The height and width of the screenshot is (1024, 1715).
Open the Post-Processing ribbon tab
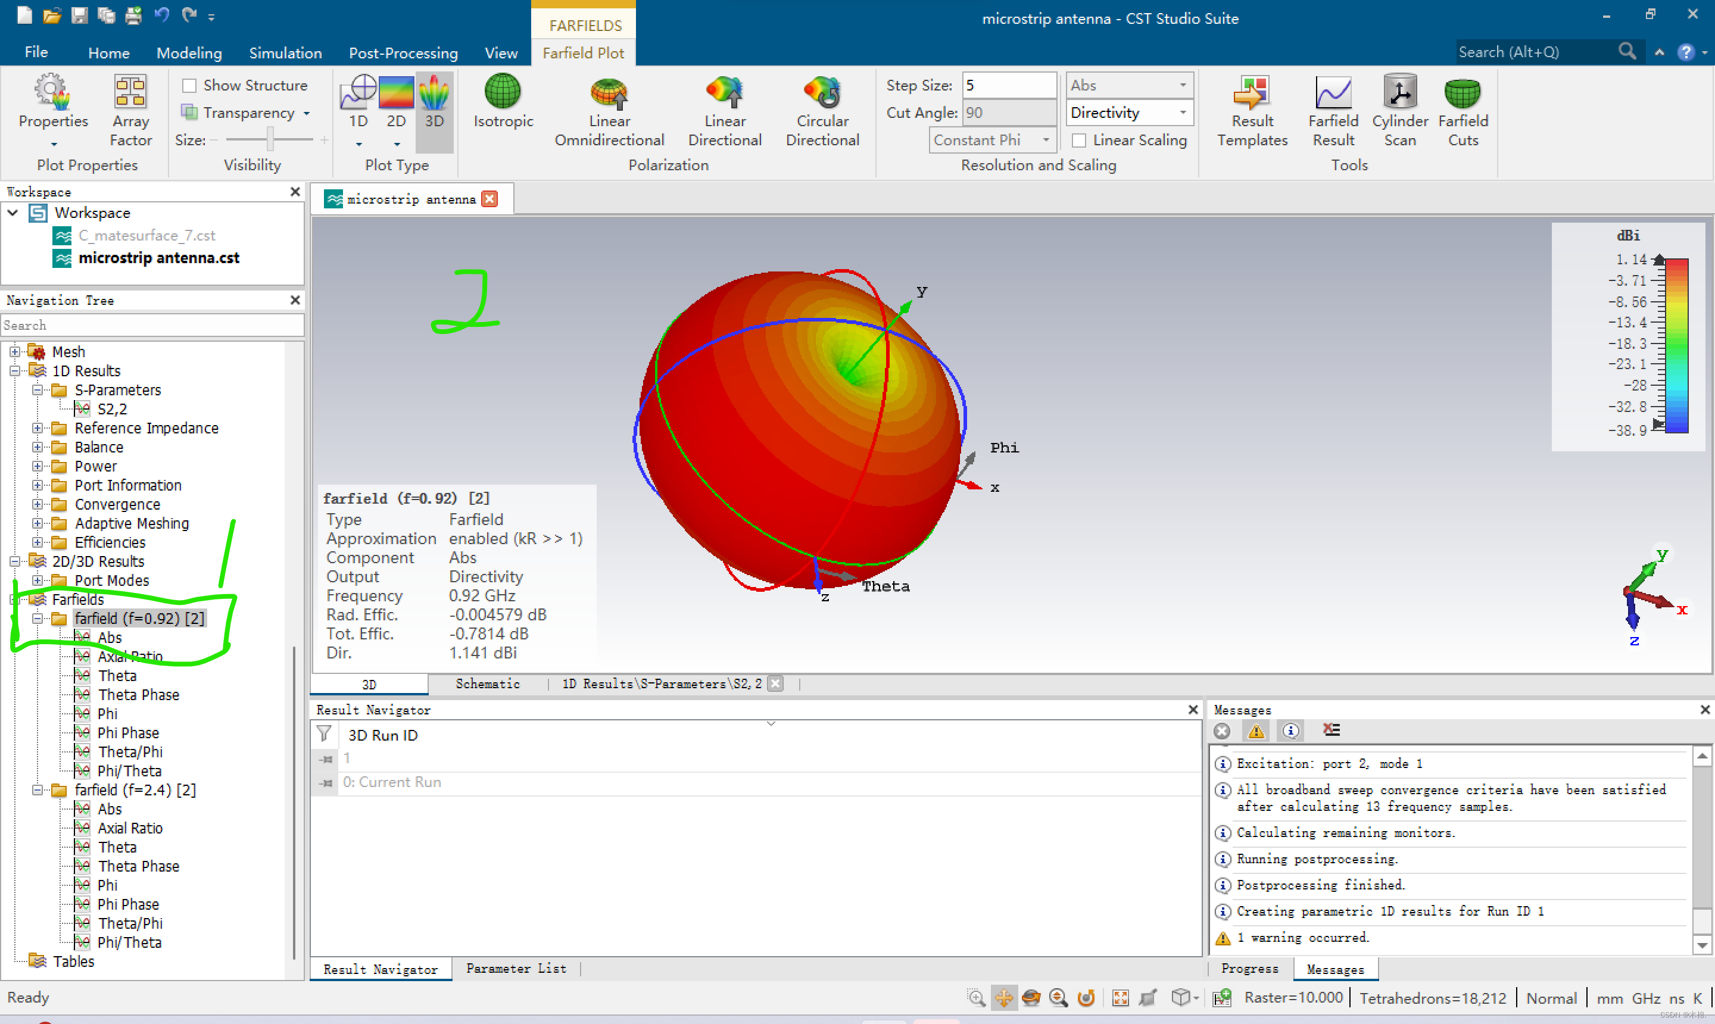403,53
